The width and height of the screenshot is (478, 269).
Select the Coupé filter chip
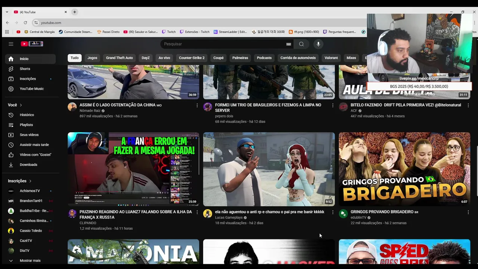[x=218, y=58]
